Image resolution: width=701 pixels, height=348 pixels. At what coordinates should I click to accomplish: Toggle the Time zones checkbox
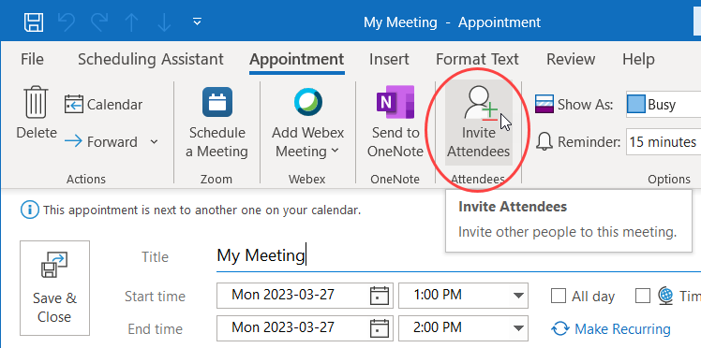[643, 296]
